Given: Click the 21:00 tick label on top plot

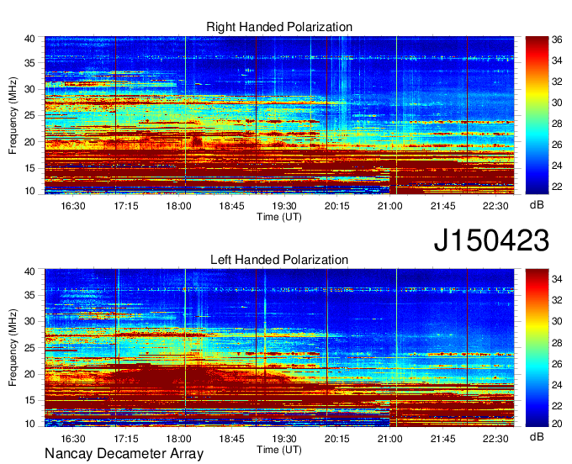Looking at the screenshot, I should 390,206.
